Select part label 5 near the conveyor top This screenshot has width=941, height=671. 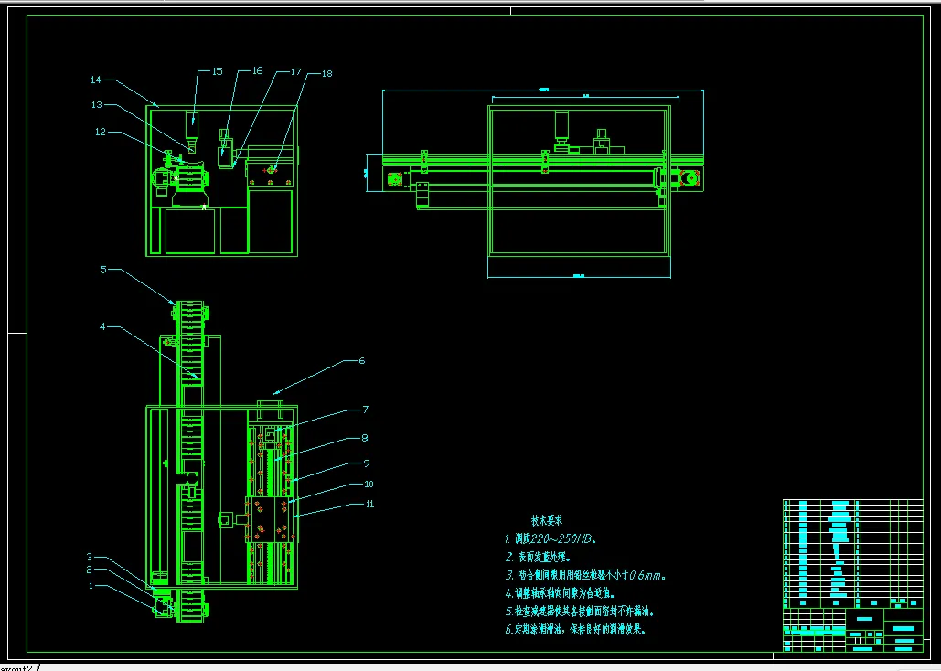click(x=103, y=270)
